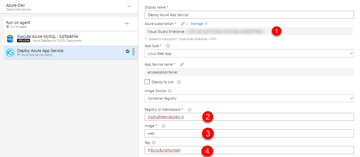
Task: Click the info icon next to Registry or Namespace
Action: click(190, 110)
